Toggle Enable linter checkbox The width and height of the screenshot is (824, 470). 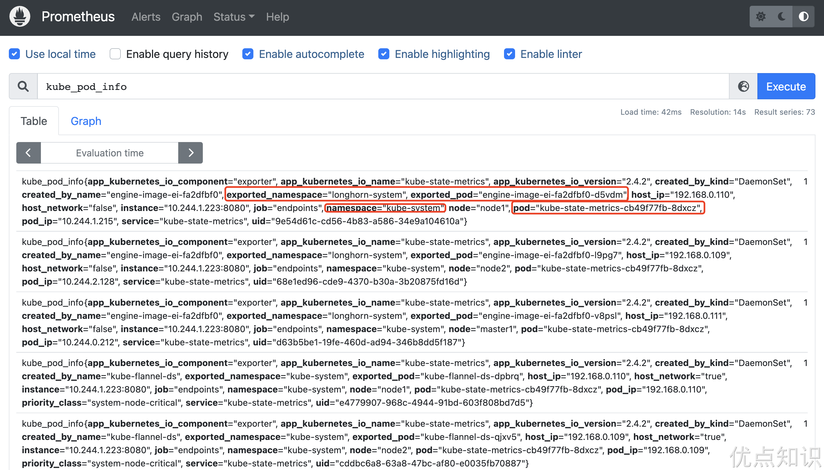point(509,54)
